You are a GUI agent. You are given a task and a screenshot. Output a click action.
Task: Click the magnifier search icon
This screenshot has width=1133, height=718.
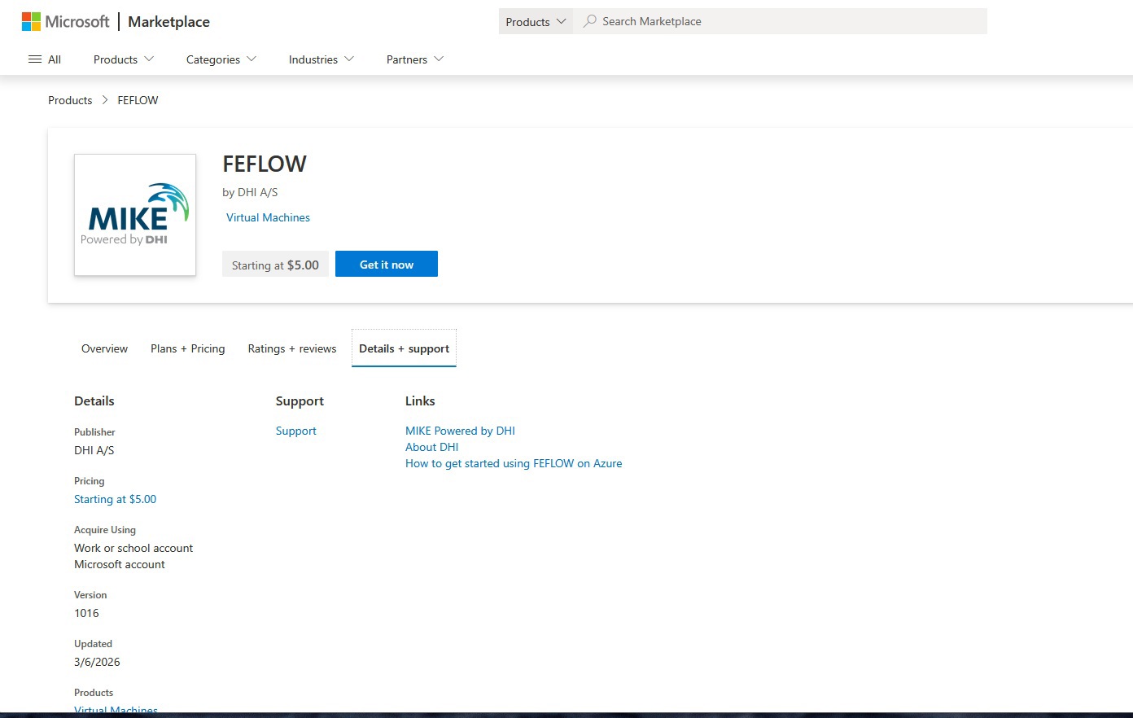(590, 21)
